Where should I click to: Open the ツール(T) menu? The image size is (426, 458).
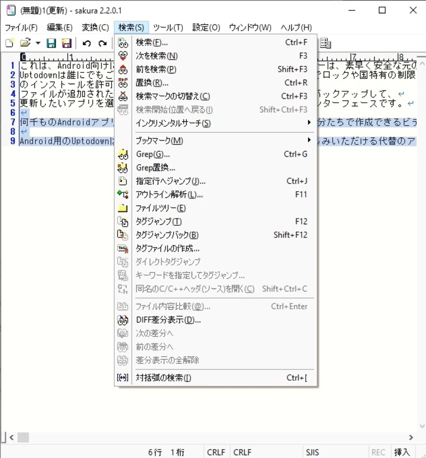tap(168, 27)
